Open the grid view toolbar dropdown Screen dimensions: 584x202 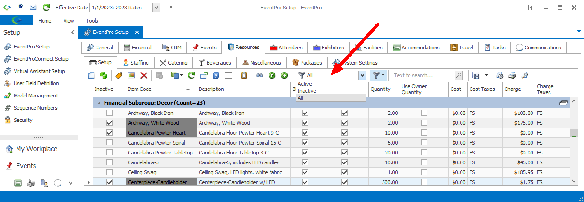(x=182, y=75)
